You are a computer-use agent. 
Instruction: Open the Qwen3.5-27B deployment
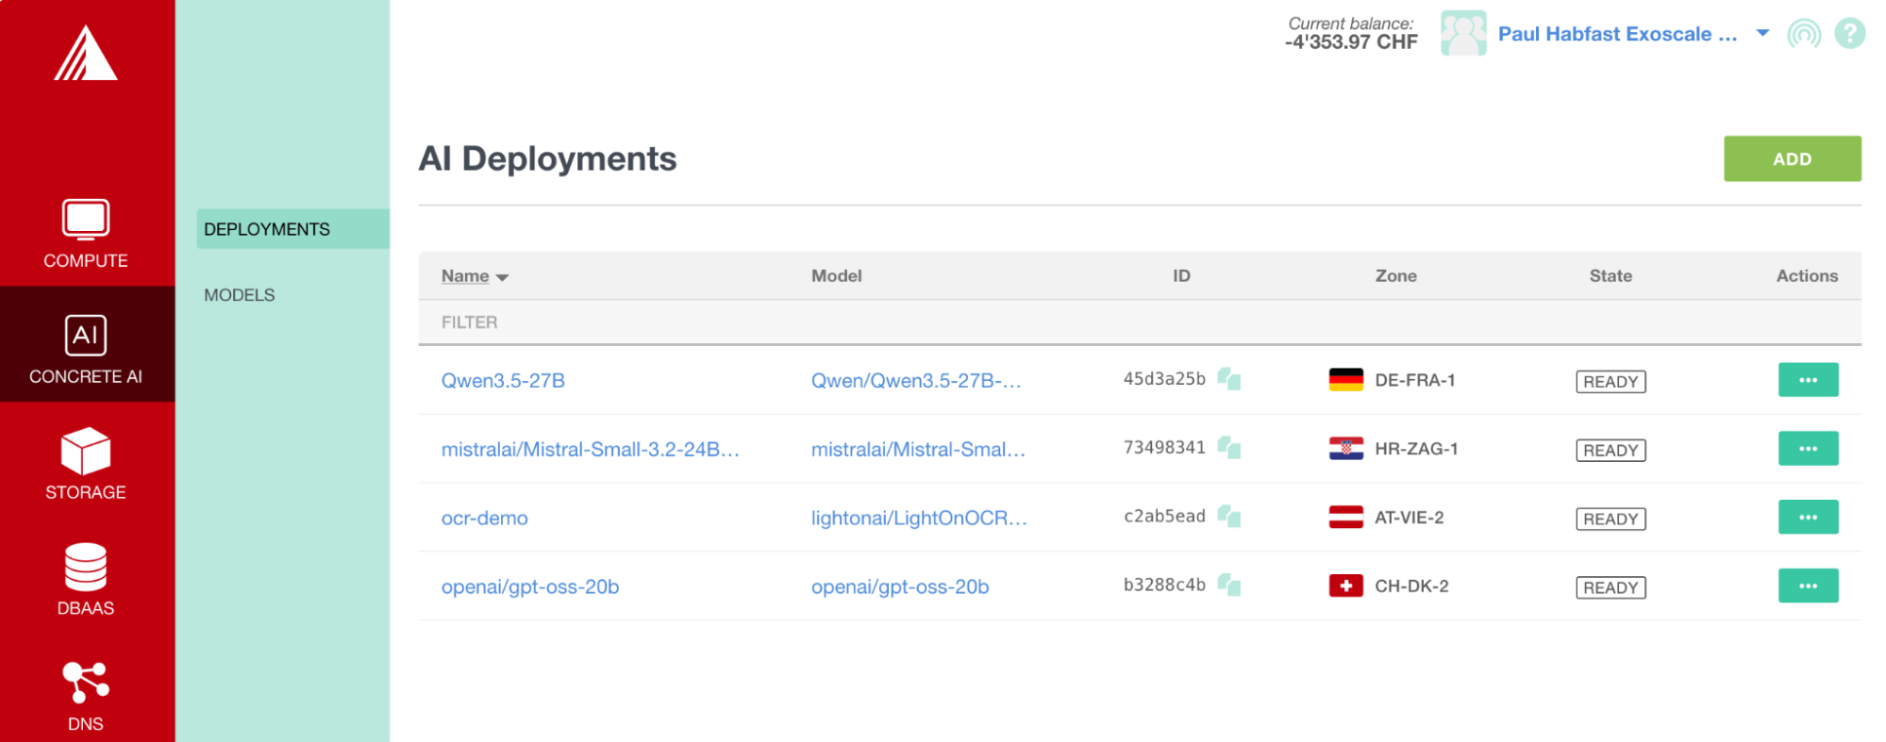(x=503, y=381)
